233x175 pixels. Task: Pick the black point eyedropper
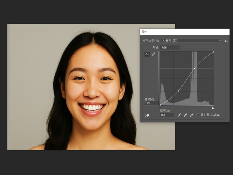[179, 115]
